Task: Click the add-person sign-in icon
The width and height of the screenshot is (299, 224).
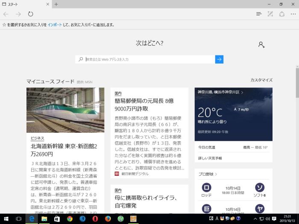Action: tap(261, 44)
